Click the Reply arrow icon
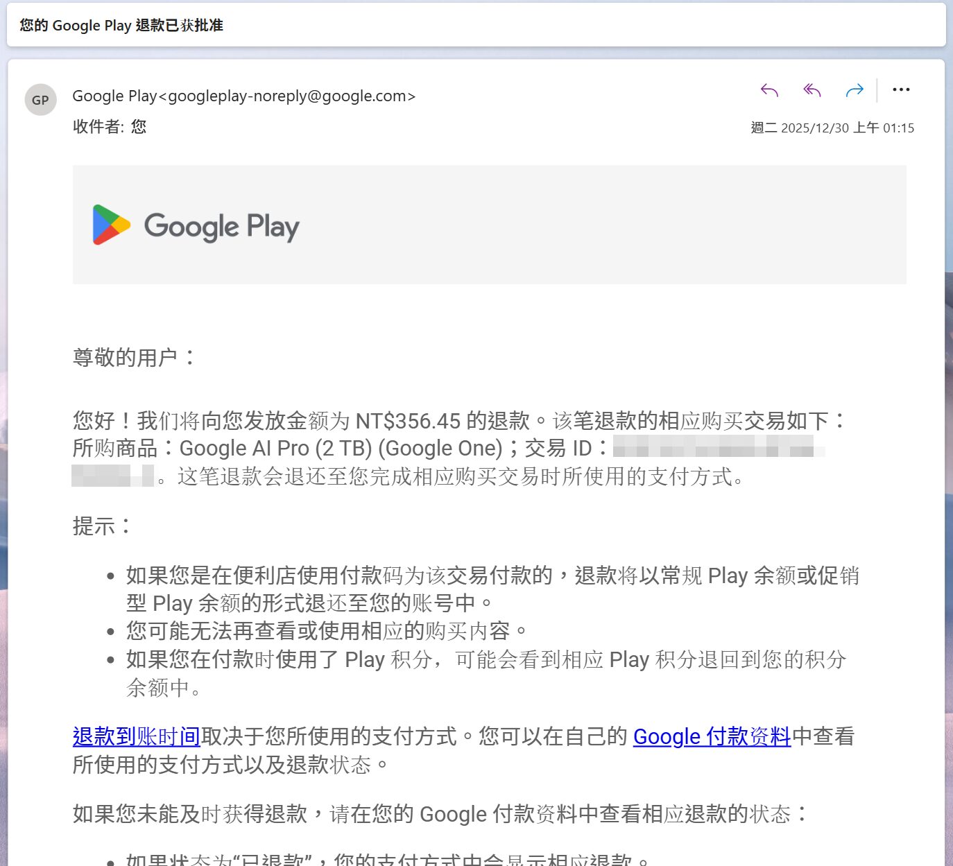 [x=769, y=90]
